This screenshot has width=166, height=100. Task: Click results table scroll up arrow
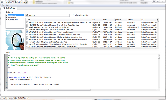(158, 19)
